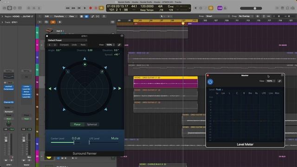
Task: Click Mute under LFE Level
Action: click(x=115, y=138)
